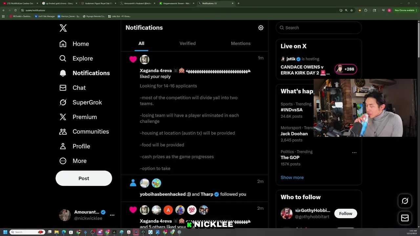Open the GothyHobbi profile avatar
This screenshot has height=236, width=420.
pyautogui.click(x=286, y=213)
